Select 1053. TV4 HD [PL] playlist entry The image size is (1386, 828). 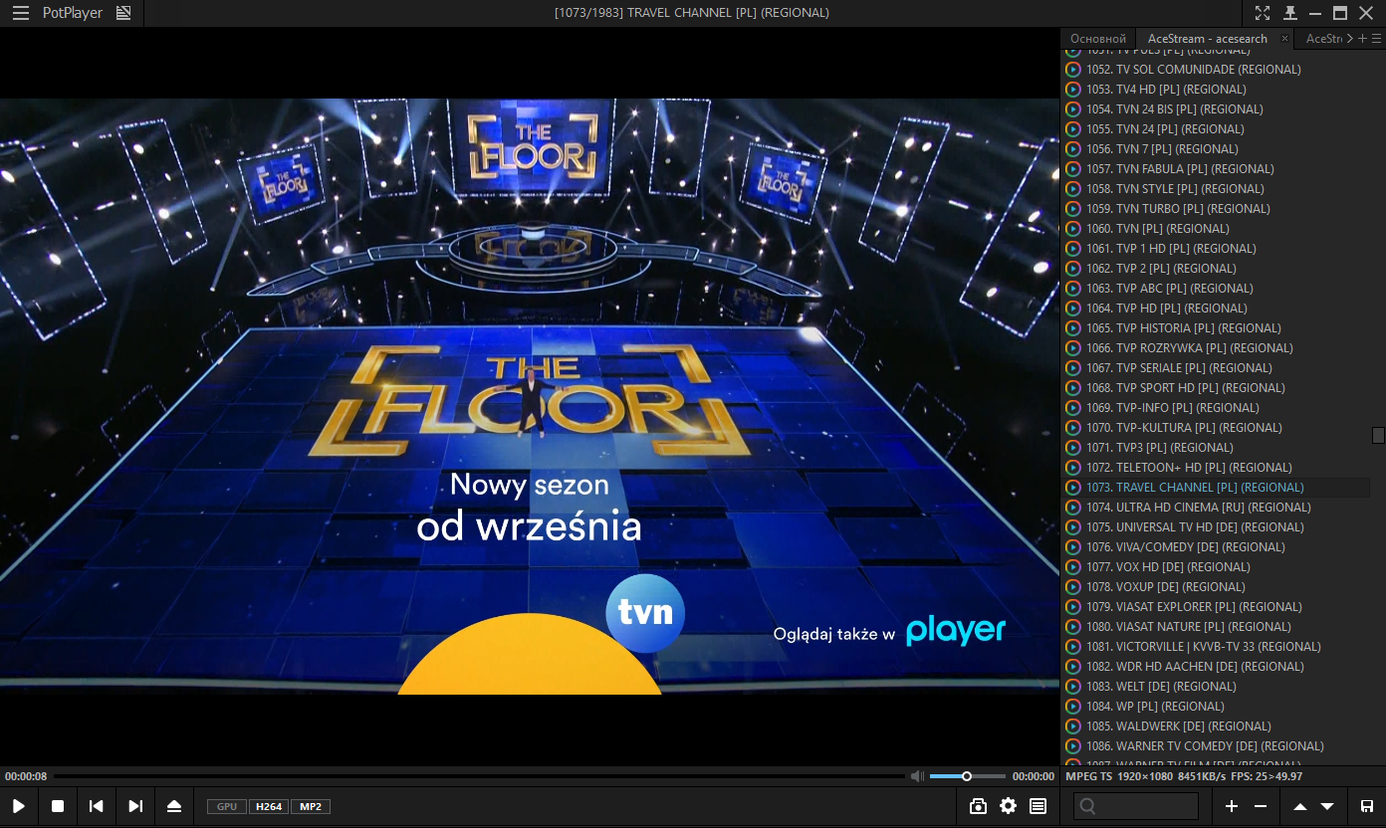[x=1216, y=90]
